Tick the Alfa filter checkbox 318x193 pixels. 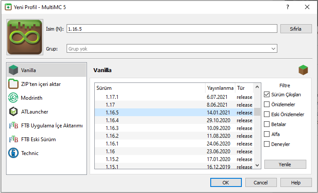(x=267, y=134)
